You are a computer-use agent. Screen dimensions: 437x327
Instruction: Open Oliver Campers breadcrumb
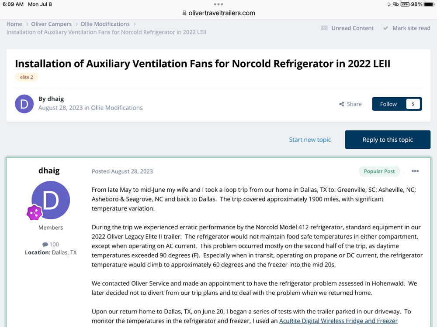[51, 24]
